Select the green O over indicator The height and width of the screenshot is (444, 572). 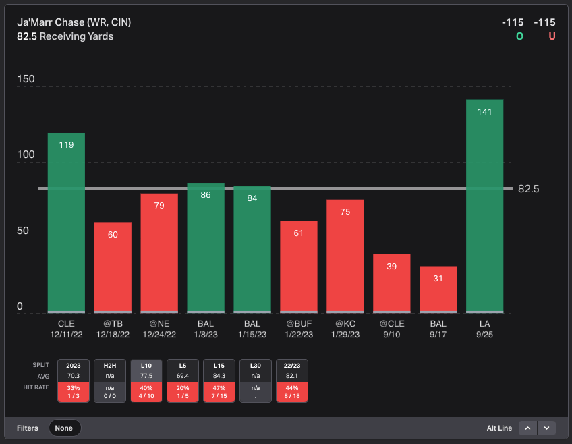[x=519, y=36]
